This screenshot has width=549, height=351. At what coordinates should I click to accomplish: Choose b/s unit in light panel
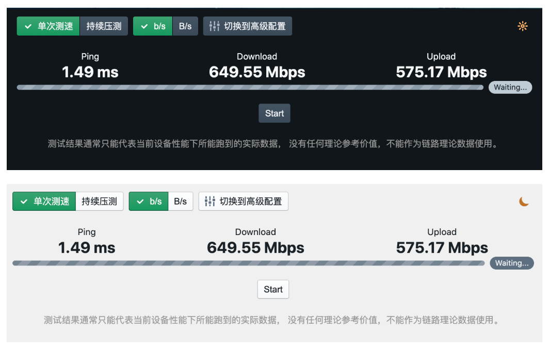click(x=149, y=202)
